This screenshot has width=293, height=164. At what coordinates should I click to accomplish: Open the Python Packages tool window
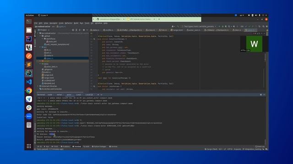tap(99, 147)
